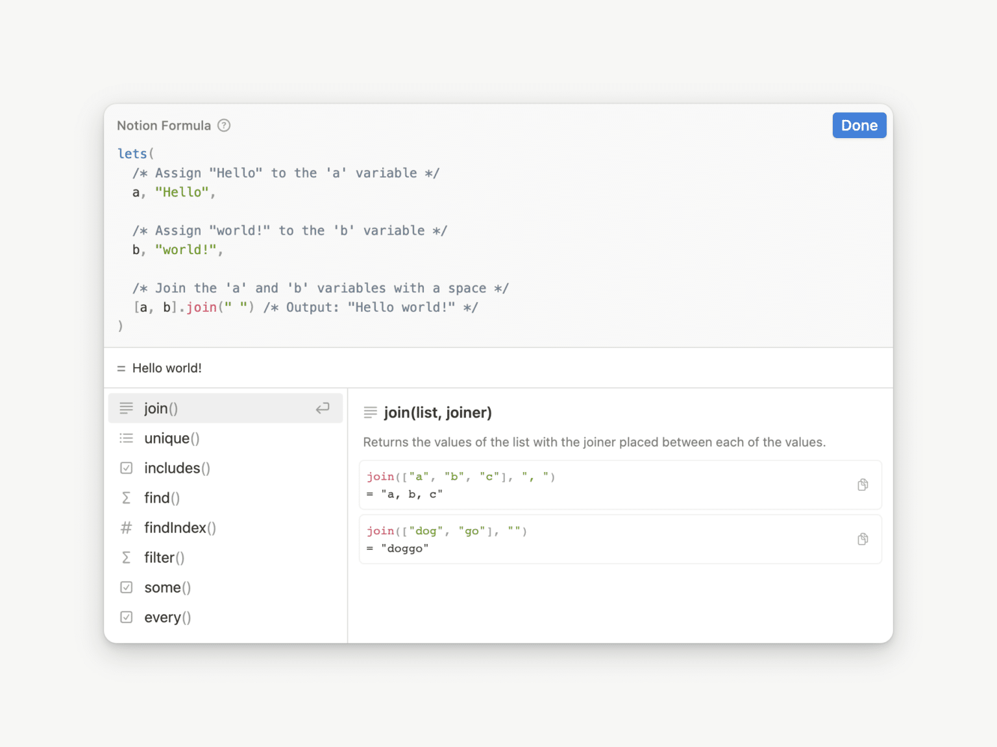Select unique() from the function list
This screenshot has height=747, width=997.
171,438
